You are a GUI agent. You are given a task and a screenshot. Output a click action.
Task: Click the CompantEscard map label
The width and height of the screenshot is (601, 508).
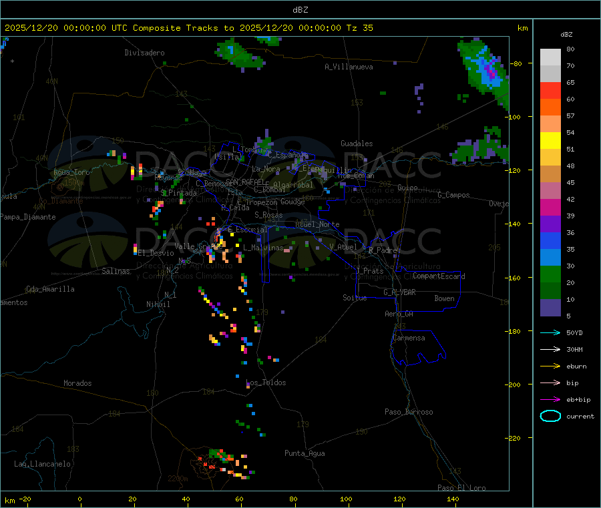pos(439,276)
